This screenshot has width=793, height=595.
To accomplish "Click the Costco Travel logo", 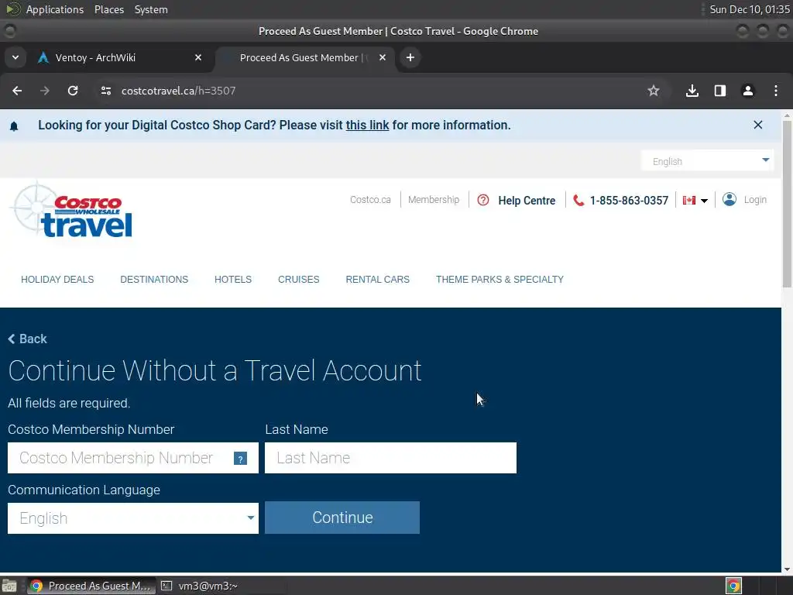I will tap(73, 210).
